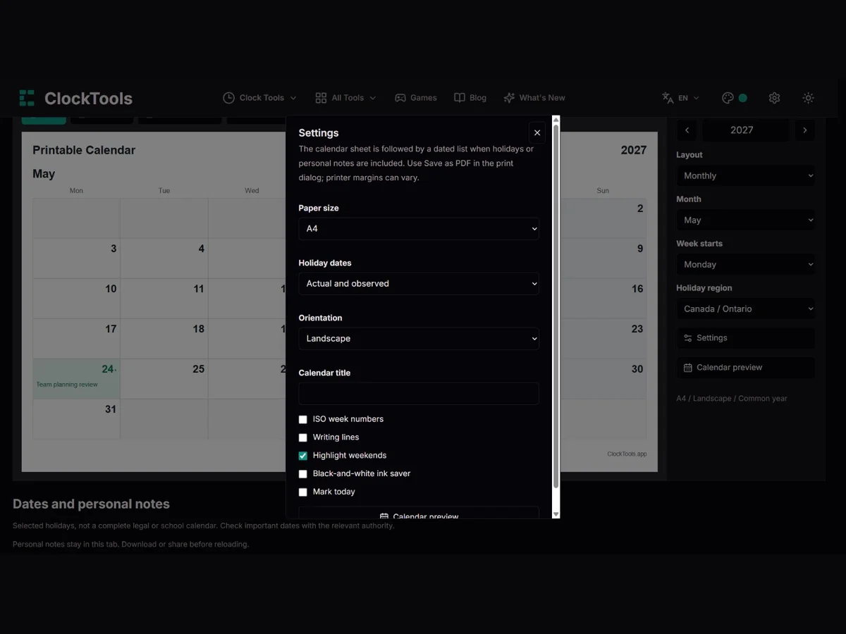Enable ISO week numbers checkbox
Image resolution: width=846 pixels, height=634 pixels.
(303, 419)
